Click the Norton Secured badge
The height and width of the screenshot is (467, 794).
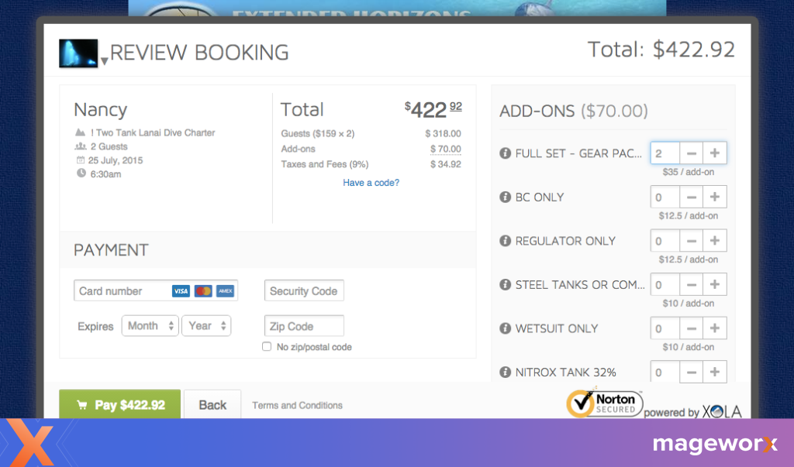(604, 403)
